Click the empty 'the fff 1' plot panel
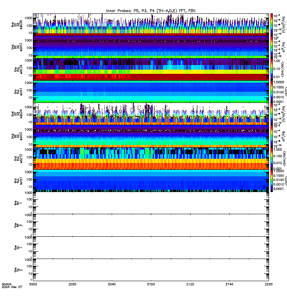Screen dimensions: 287x306 151,203
